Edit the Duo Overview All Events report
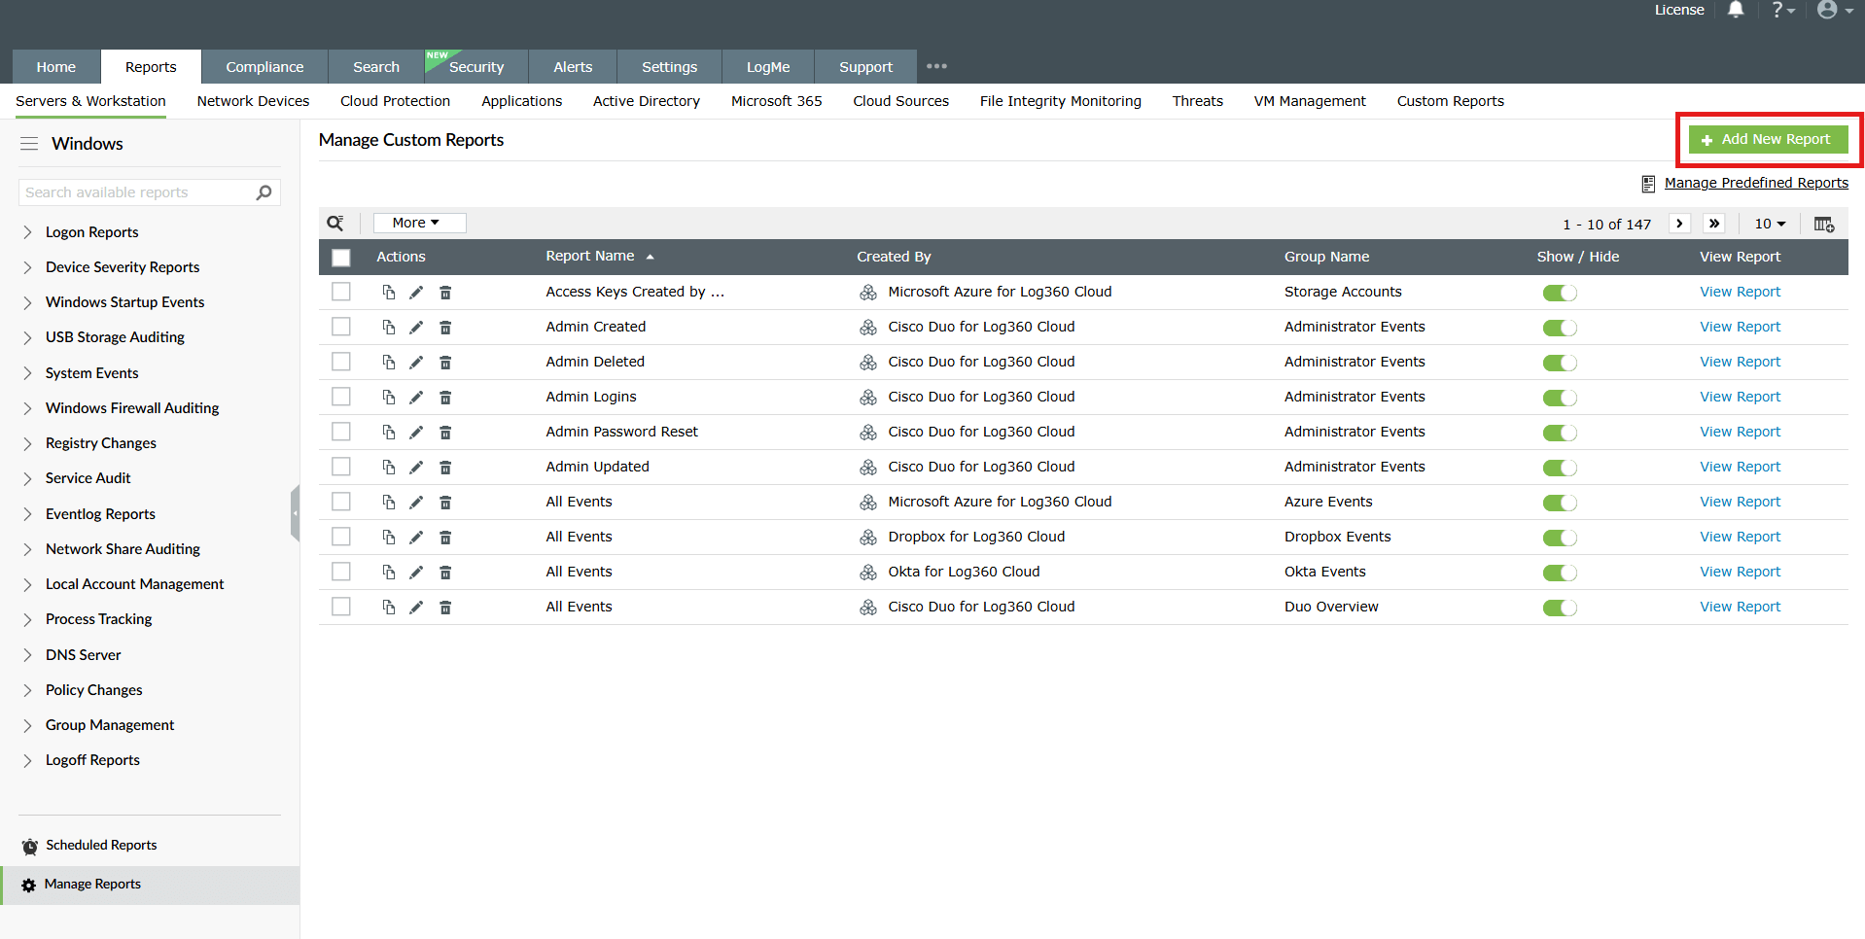 click(416, 608)
